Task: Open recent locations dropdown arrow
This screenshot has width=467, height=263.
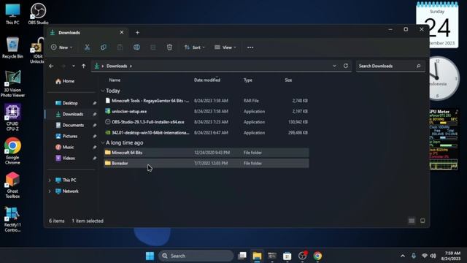Action: pyautogui.click(x=74, y=66)
